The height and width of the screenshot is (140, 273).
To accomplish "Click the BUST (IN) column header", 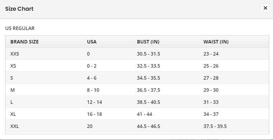I will tap(148, 42).
